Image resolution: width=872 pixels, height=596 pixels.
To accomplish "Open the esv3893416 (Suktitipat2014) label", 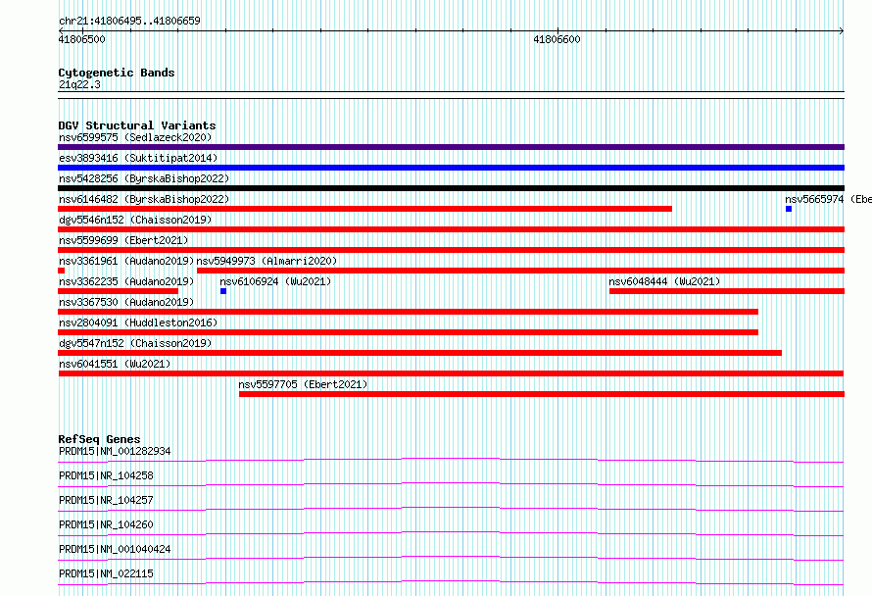I will click(x=138, y=158).
